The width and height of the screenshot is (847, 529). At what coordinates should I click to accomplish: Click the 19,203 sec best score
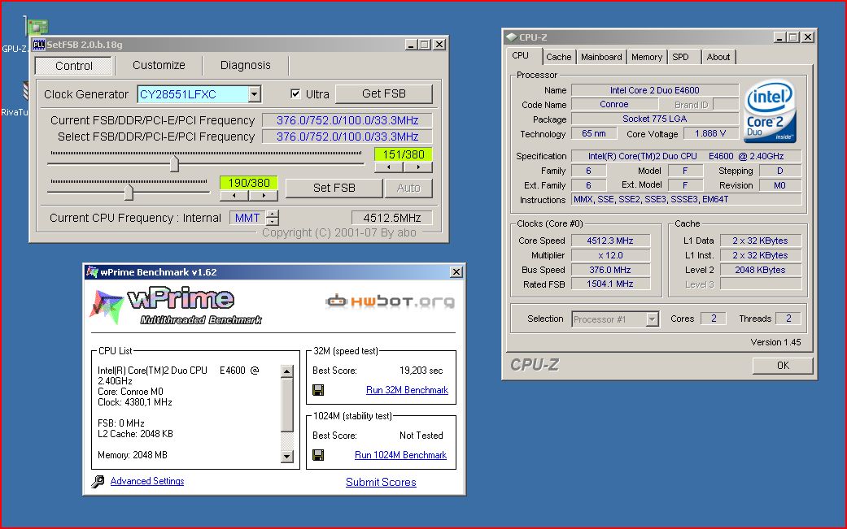pos(421,371)
